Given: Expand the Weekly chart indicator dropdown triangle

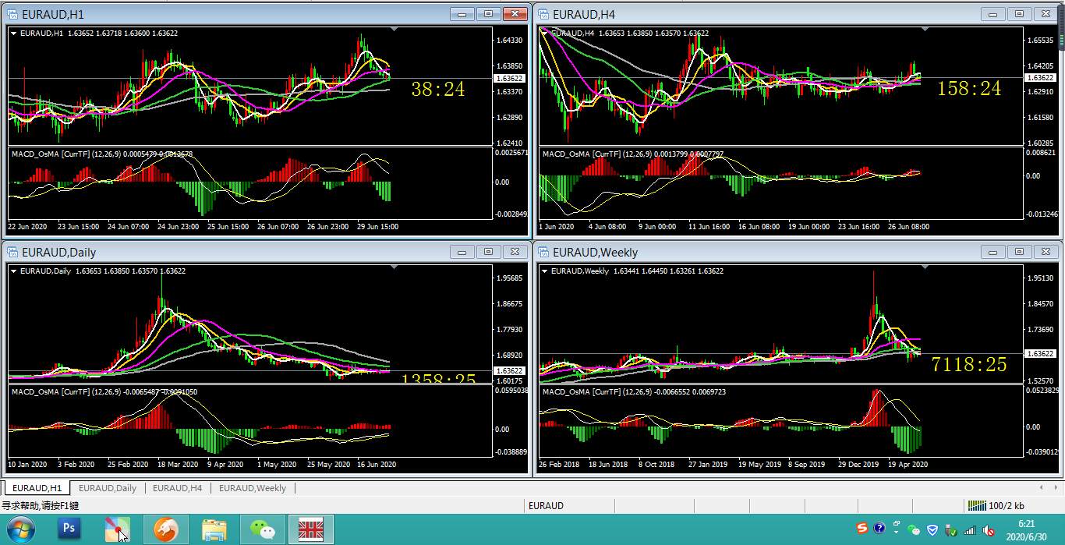Looking at the screenshot, I should (x=545, y=271).
